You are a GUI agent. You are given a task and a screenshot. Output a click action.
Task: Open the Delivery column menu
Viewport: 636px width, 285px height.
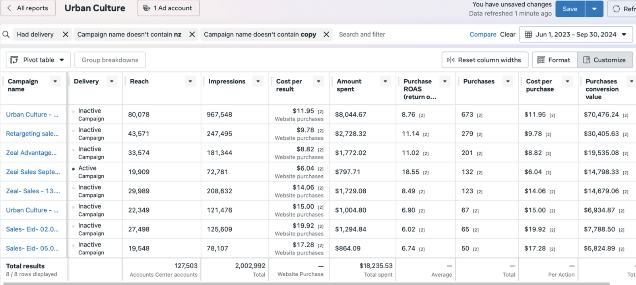(x=112, y=81)
